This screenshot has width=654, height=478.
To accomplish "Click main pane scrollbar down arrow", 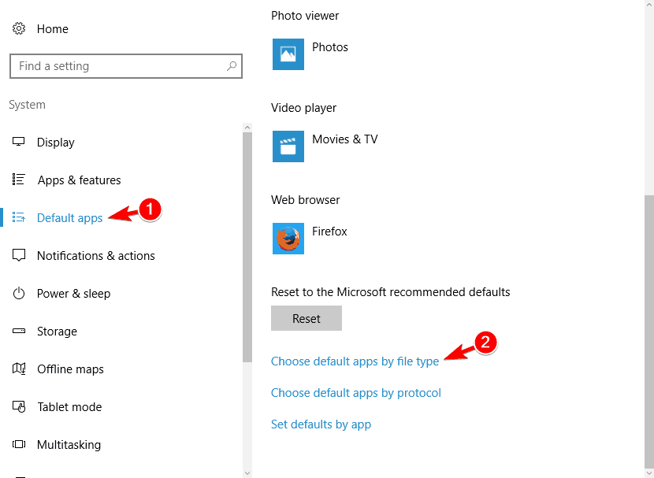I will tap(649, 472).
